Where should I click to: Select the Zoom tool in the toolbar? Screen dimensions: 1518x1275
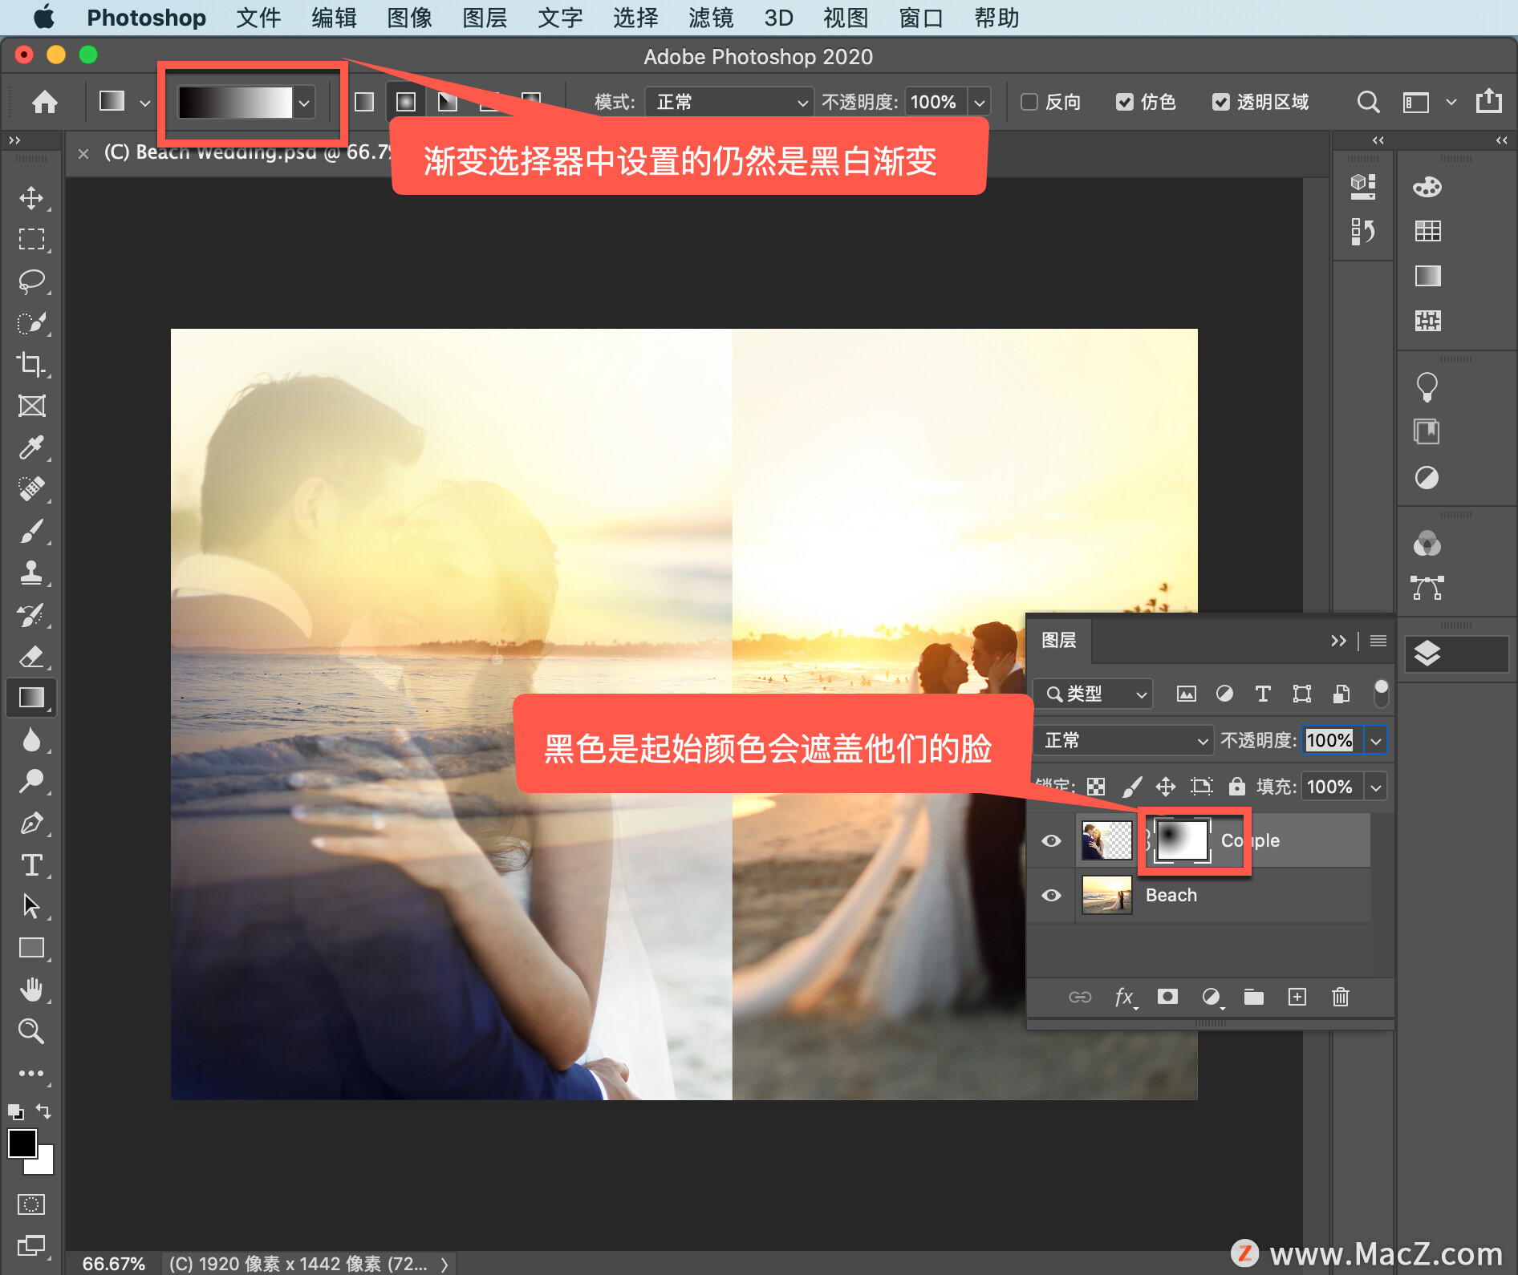[32, 1031]
